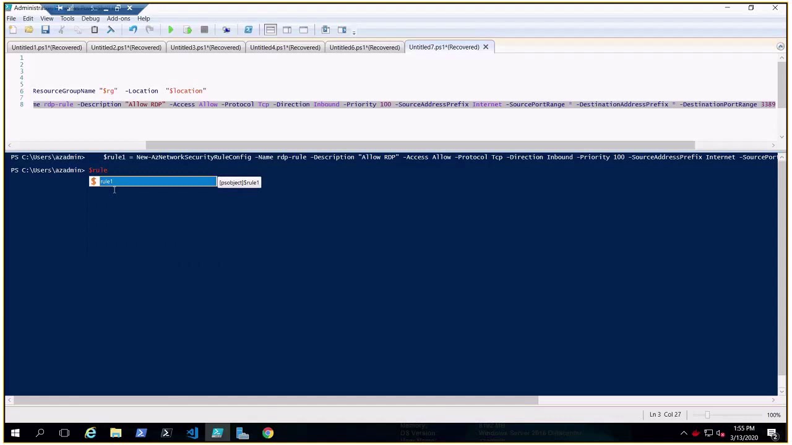
Task: Click the New script toolbar icon
Action: [12, 30]
